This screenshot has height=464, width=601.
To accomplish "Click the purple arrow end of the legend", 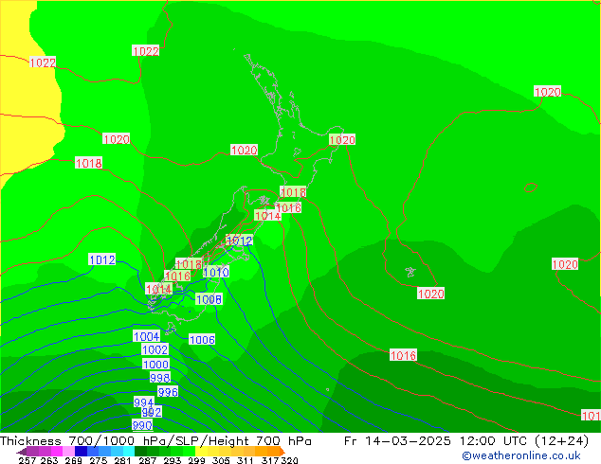I will coord(22,452).
